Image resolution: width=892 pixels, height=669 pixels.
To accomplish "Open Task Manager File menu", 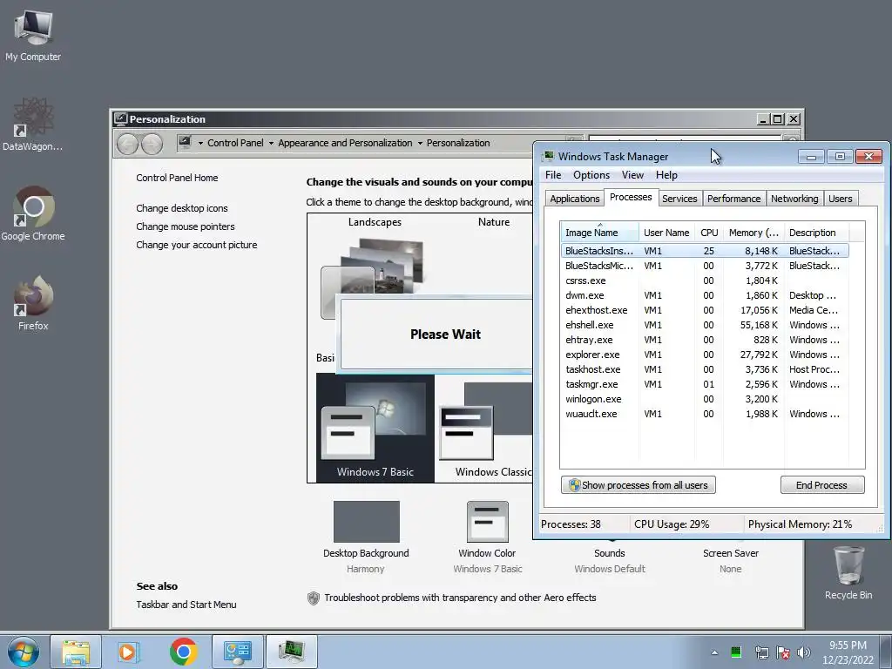I will [x=553, y=174].
